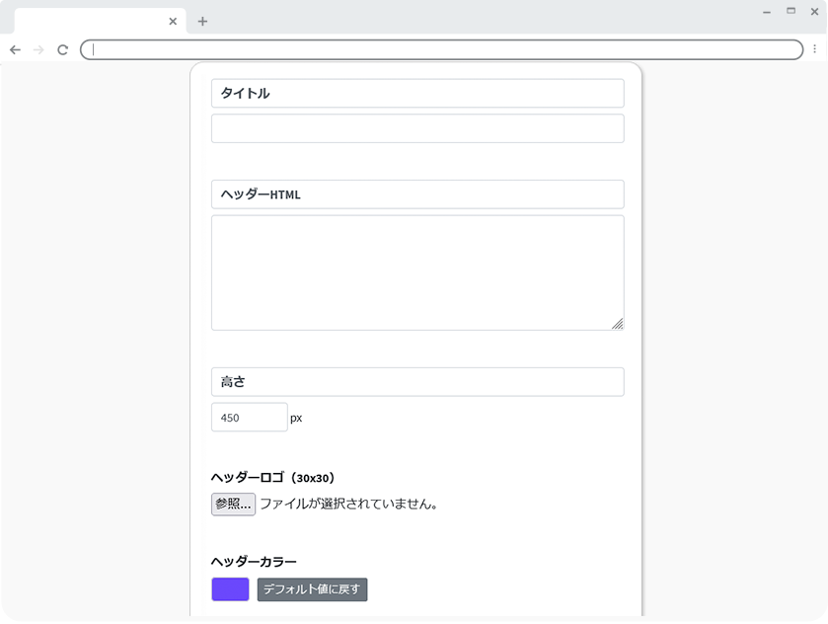
Task: Maximize the browser window
Action: pos(790,12)
